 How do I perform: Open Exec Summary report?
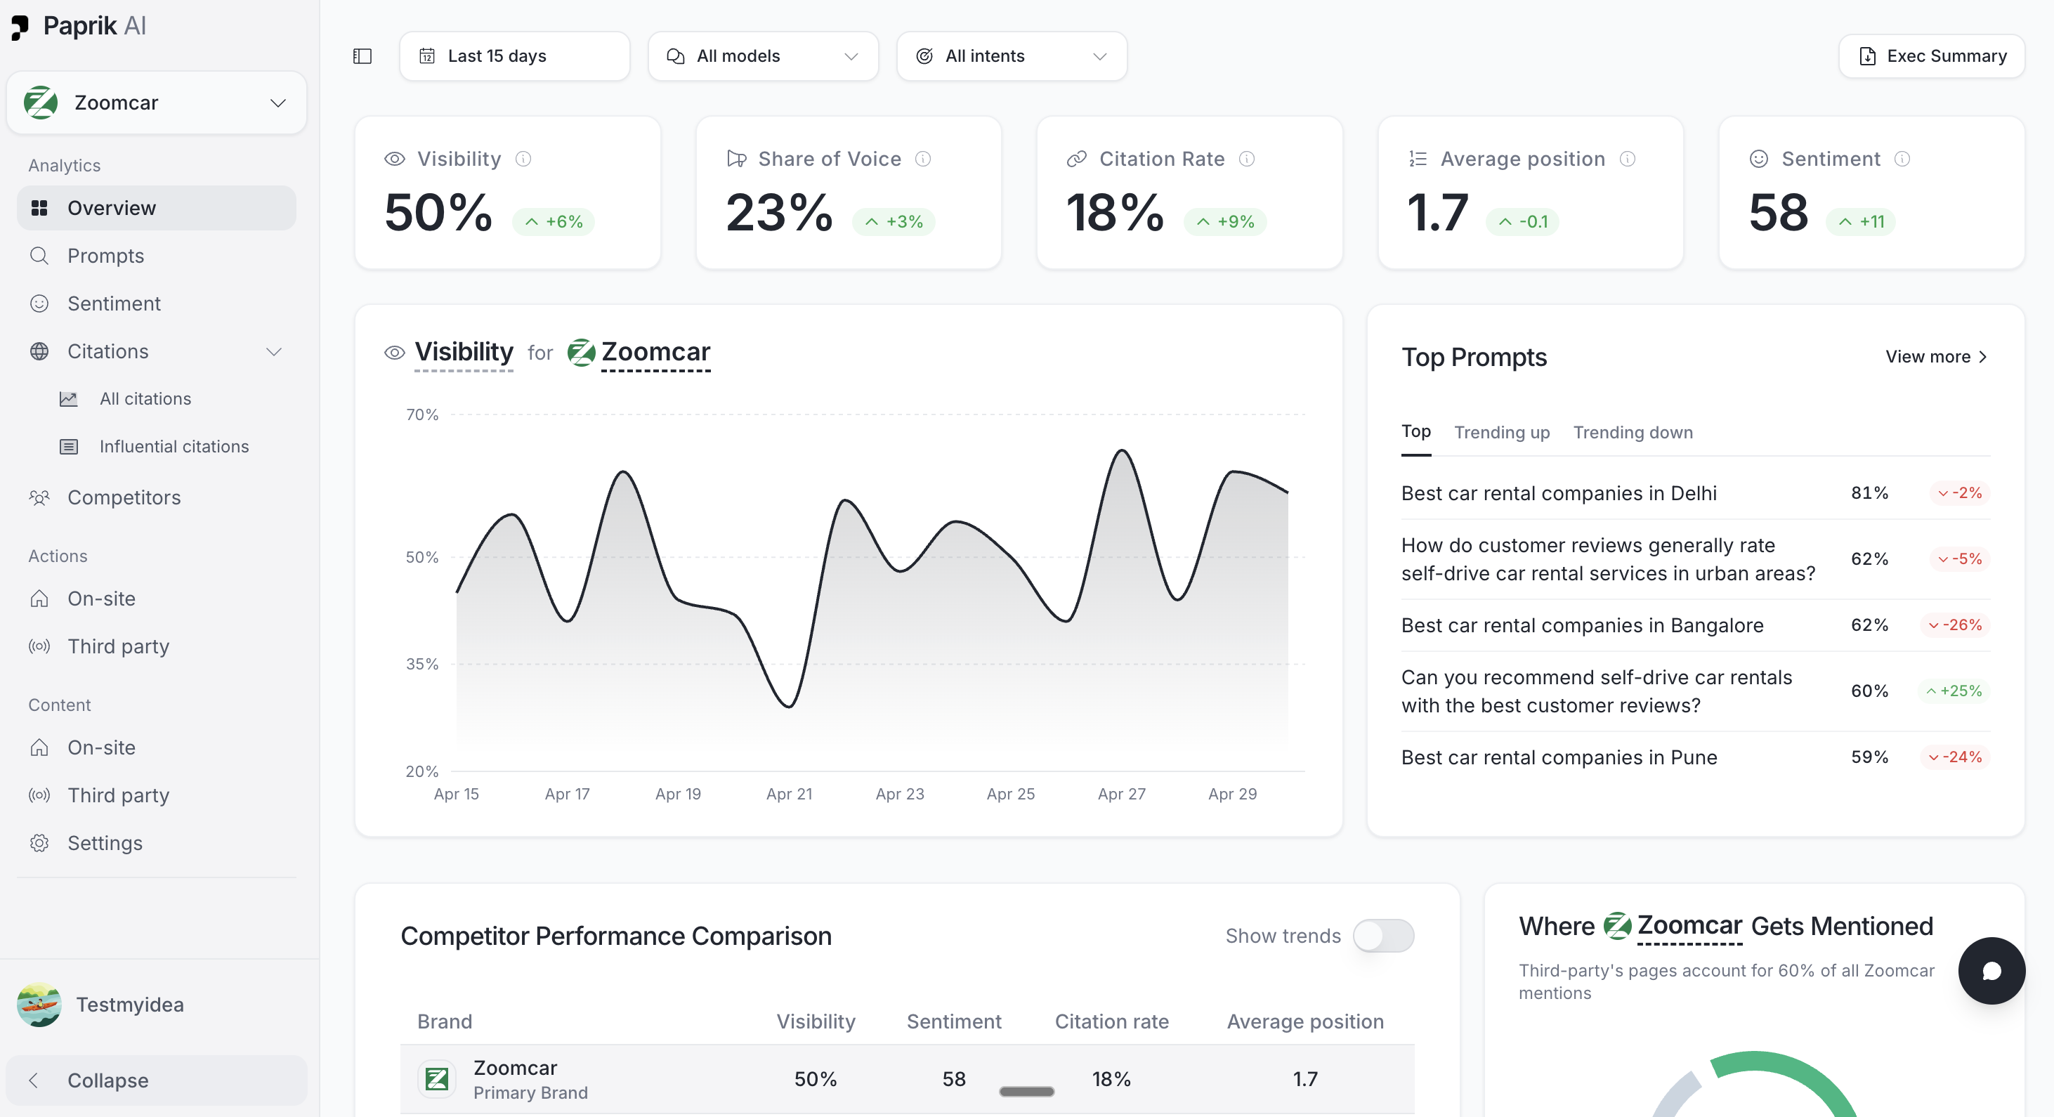(1931, 55)
